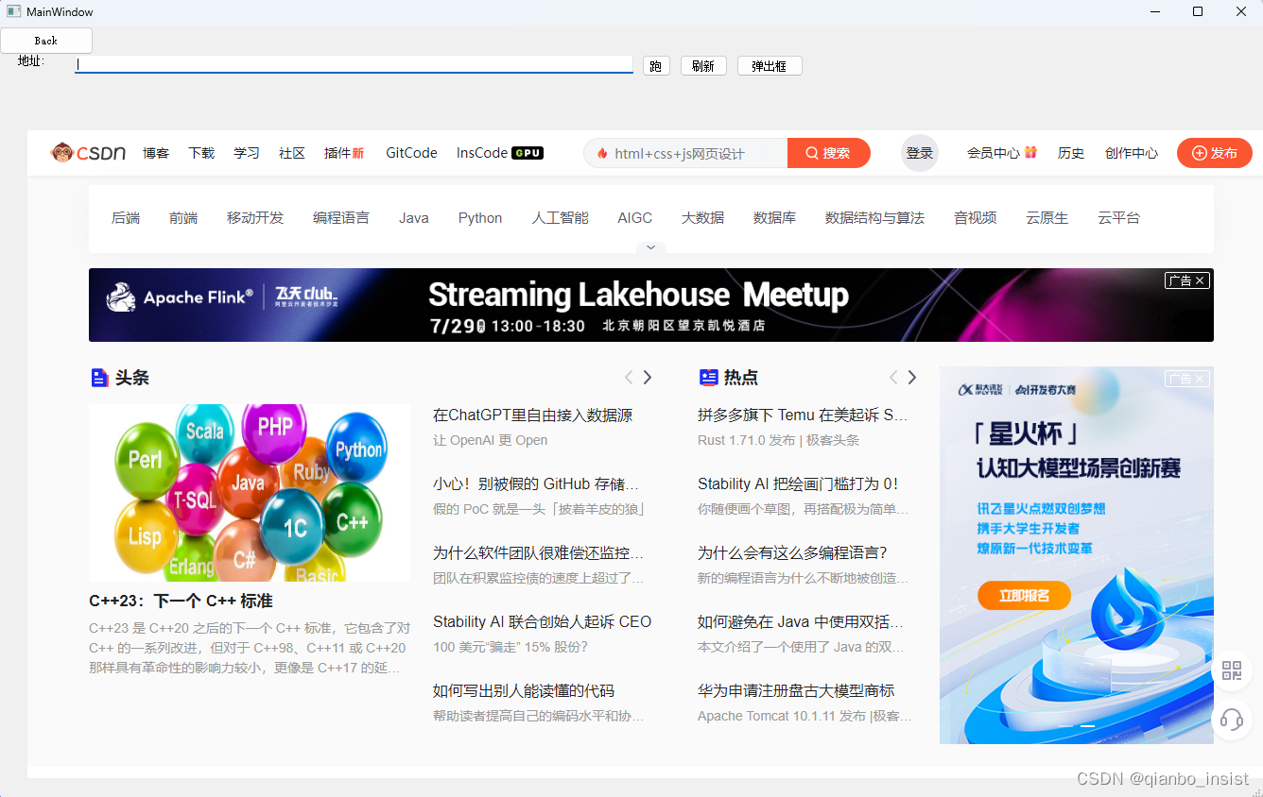Select the 数据库 category tab
The width and height of the screenshot is (1263, 797).
(x=775, y=218)
